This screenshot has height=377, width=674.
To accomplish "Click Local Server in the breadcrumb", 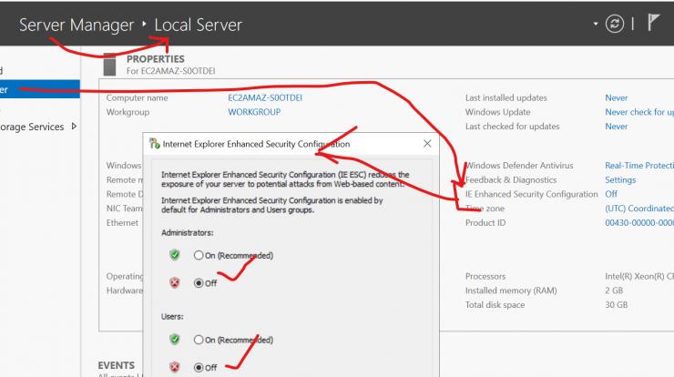I will (199, 25).
